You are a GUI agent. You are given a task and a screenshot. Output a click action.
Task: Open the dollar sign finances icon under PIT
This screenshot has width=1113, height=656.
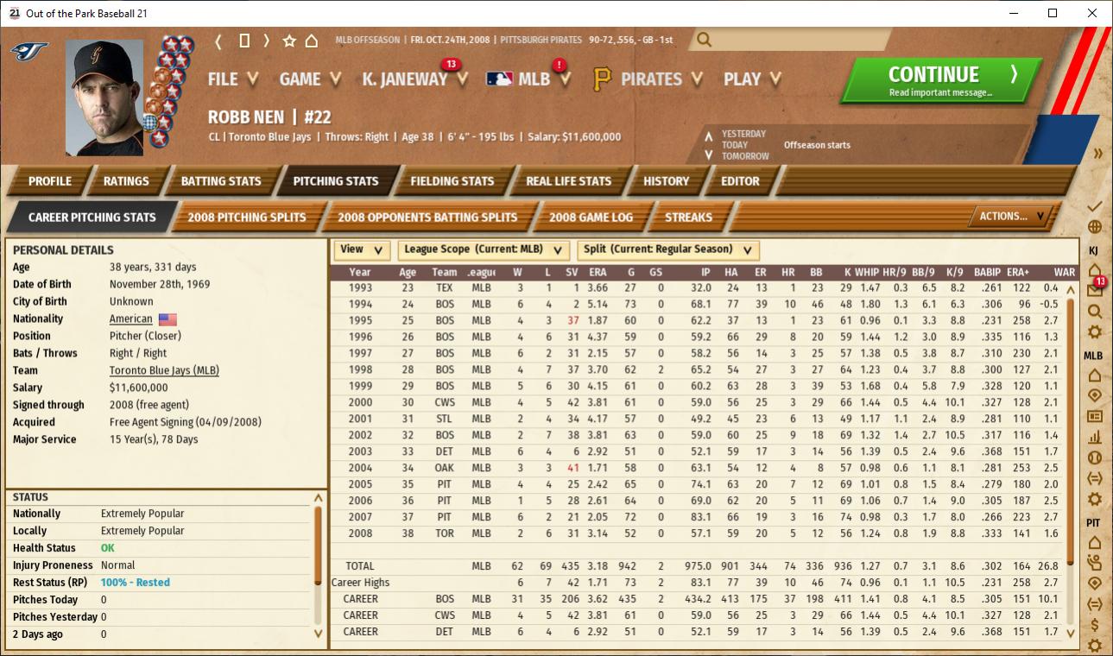tap(1095, 625)
